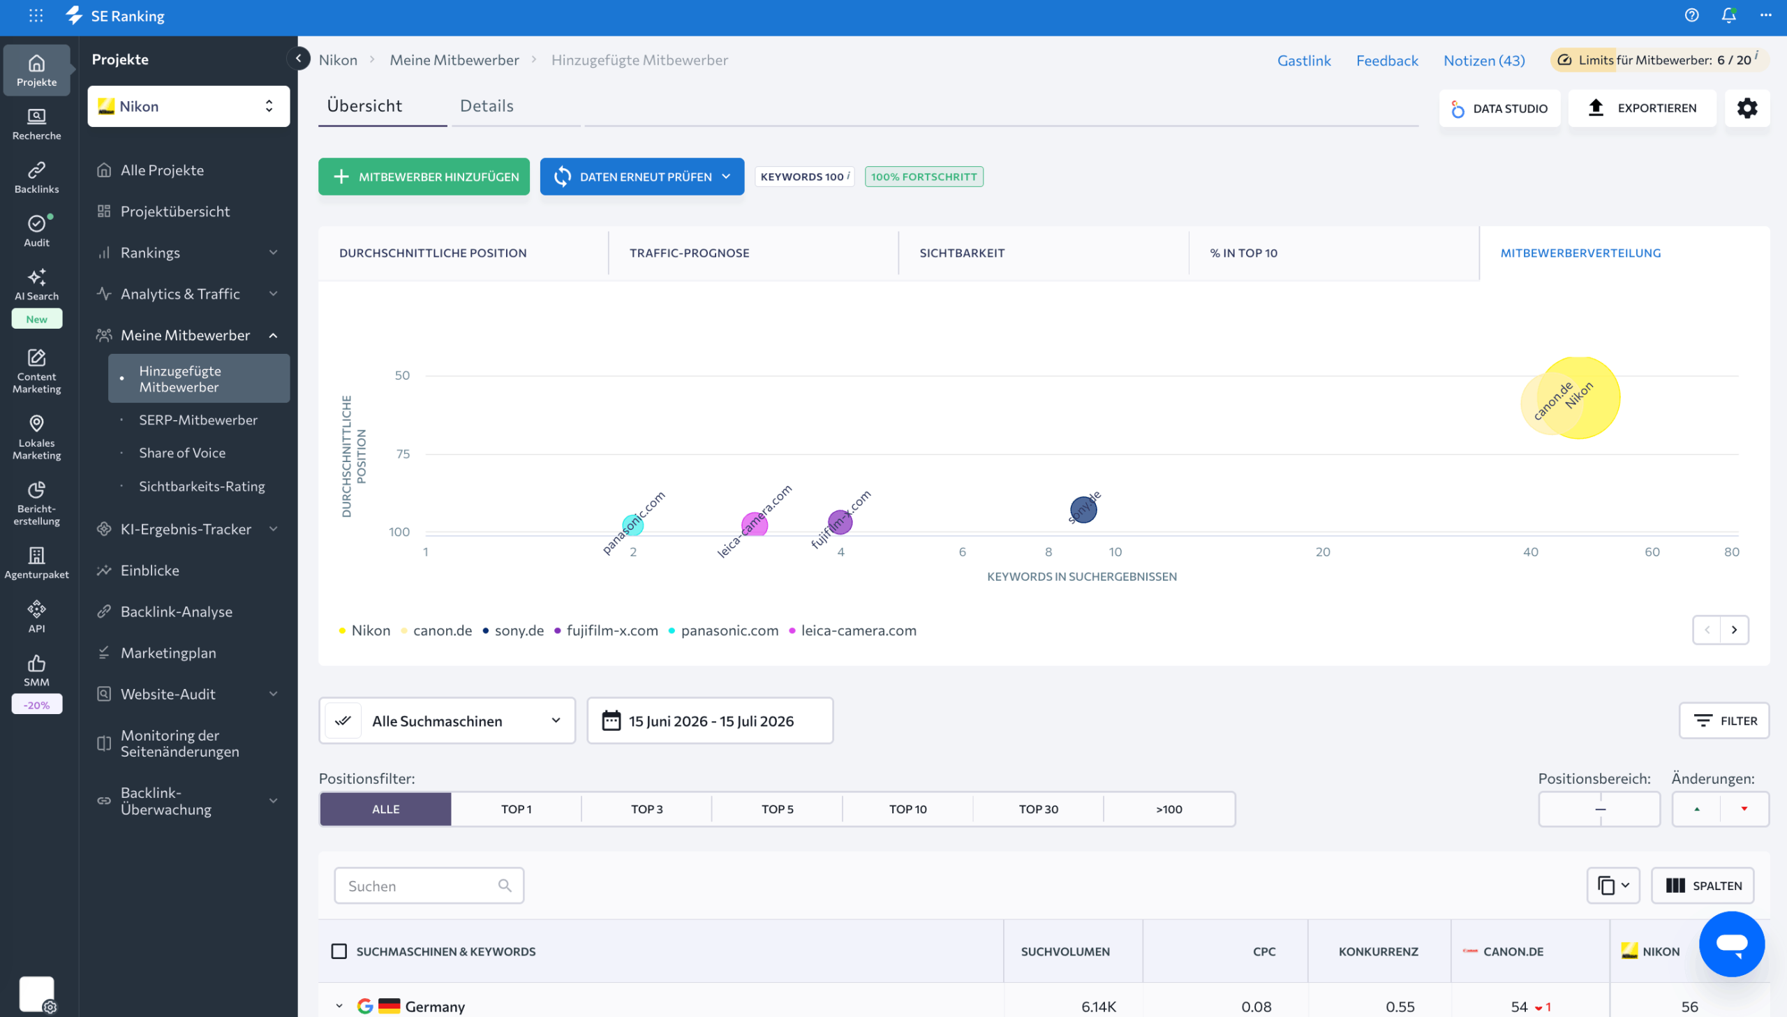This screenshot has width=1787, height=1017.
Task: Show Traffic-Prognose chart tab
Action: tap(753, 253)
